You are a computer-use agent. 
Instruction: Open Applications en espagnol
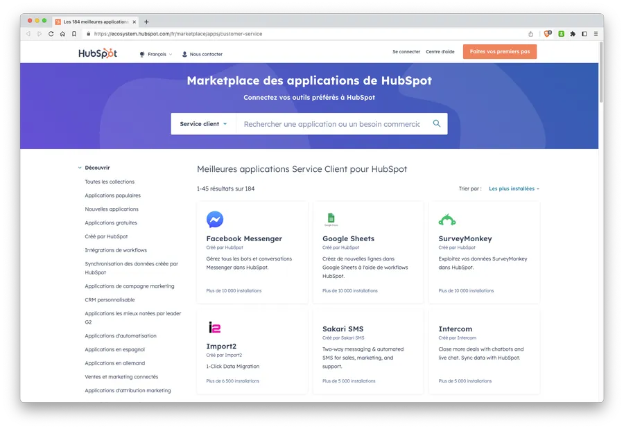point(114,349)
